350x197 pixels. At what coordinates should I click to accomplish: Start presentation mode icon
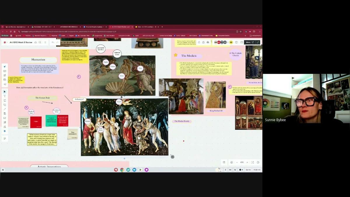tap(242, 42)
